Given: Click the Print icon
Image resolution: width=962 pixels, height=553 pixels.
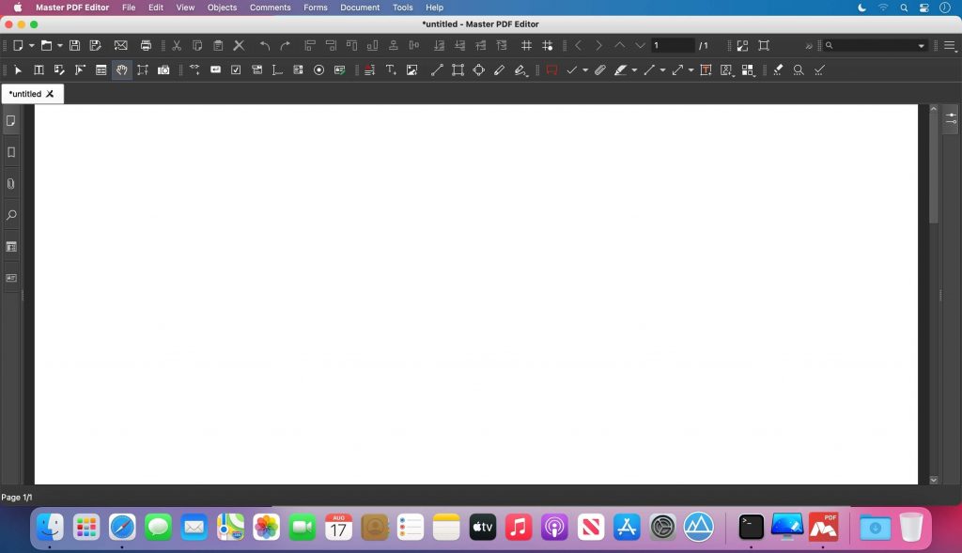Looking at the screenshot, I should point(145,45).
